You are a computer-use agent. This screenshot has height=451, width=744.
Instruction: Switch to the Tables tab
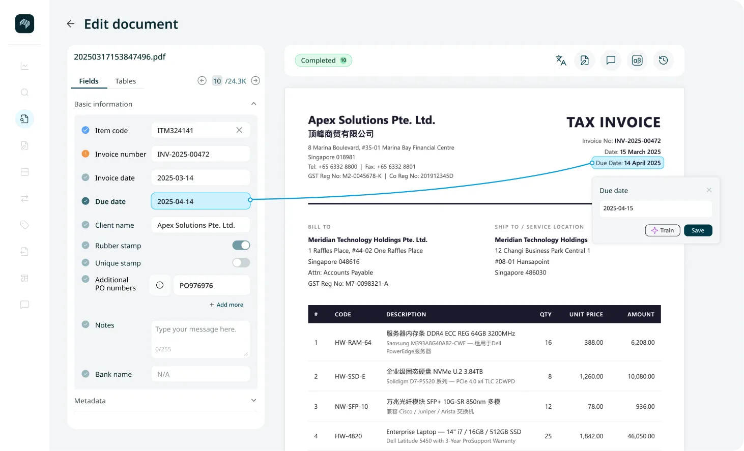[x=126, y=81]
